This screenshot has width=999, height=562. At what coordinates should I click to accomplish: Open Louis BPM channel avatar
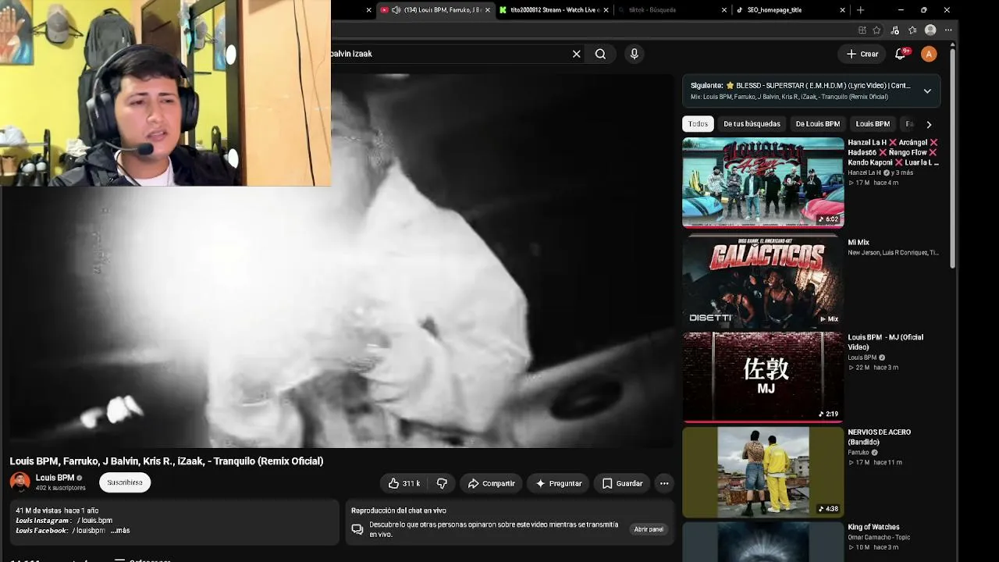coord(20,482)
